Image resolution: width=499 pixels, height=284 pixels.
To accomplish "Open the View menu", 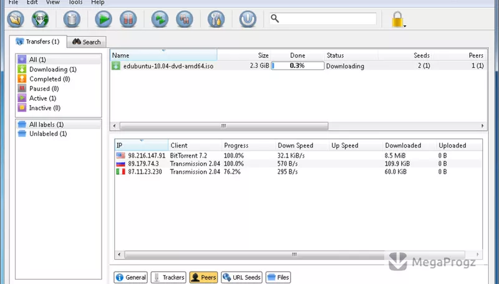I will [x=53, y=2].
